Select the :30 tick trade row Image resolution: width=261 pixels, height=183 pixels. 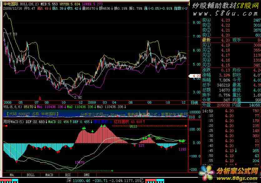coord(231,136)
